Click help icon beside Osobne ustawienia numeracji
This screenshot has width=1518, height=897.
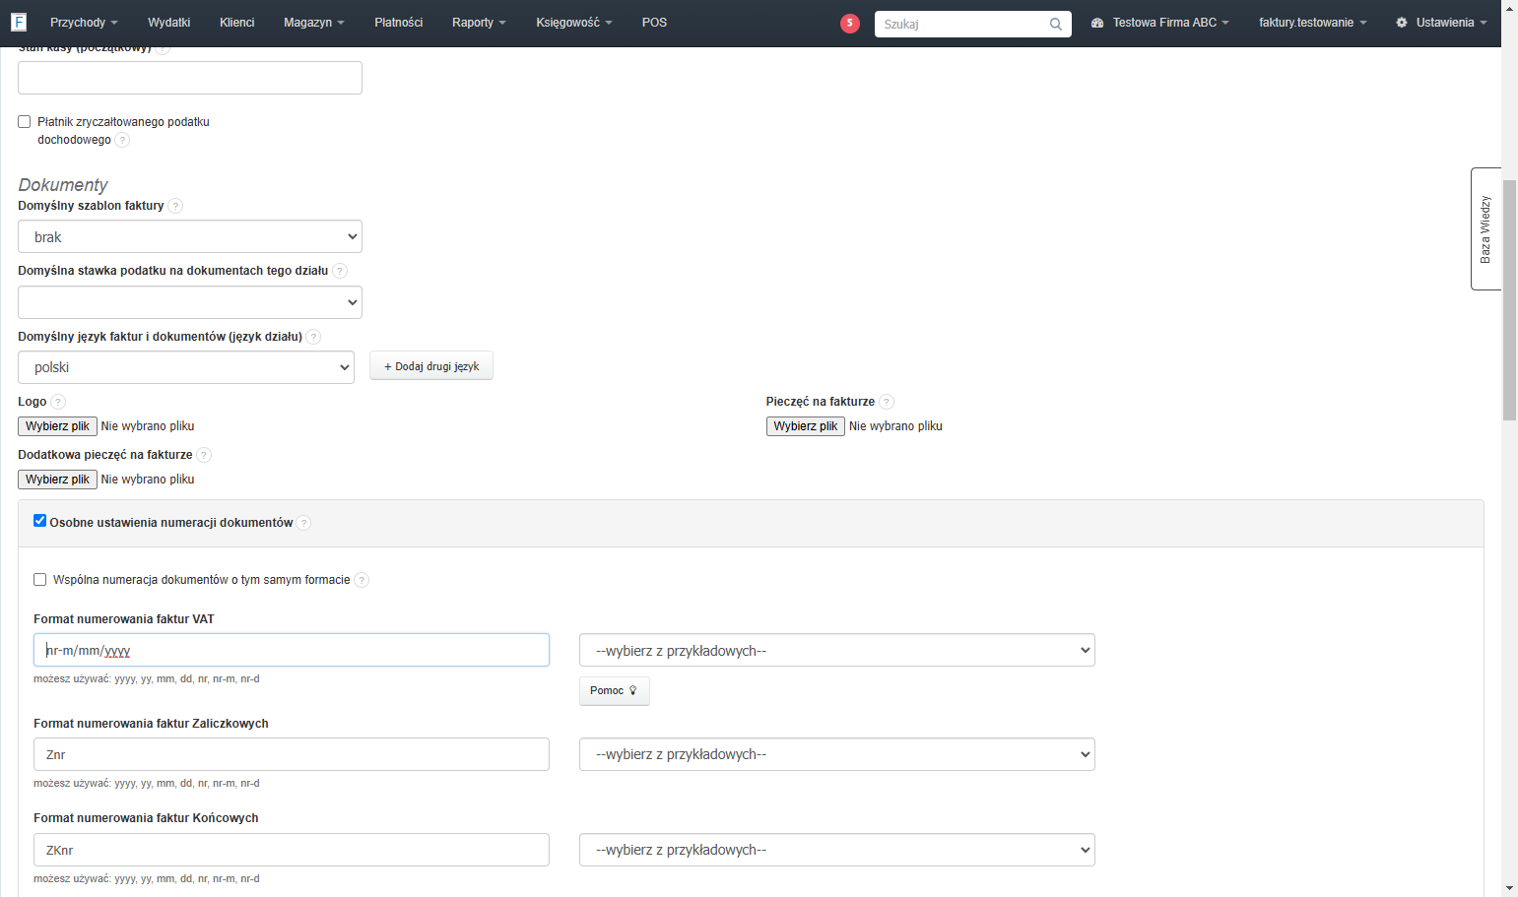[303, 523]
